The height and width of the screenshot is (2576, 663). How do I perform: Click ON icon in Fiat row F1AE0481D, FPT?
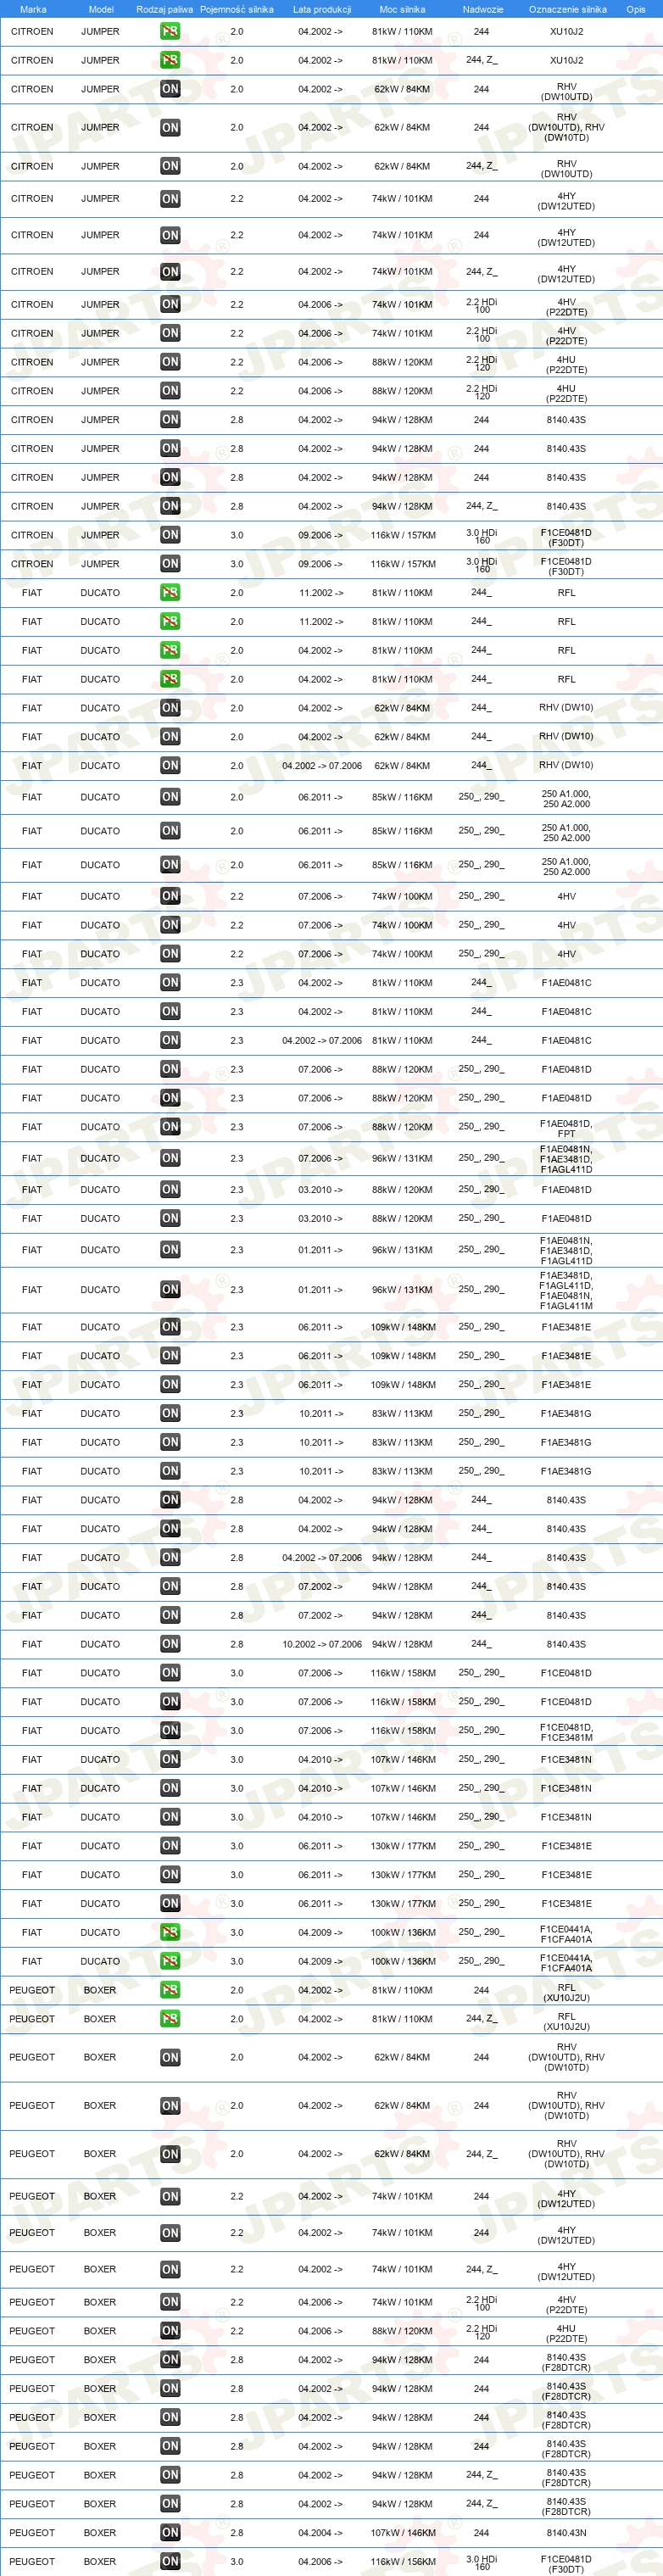(170, 1127)
